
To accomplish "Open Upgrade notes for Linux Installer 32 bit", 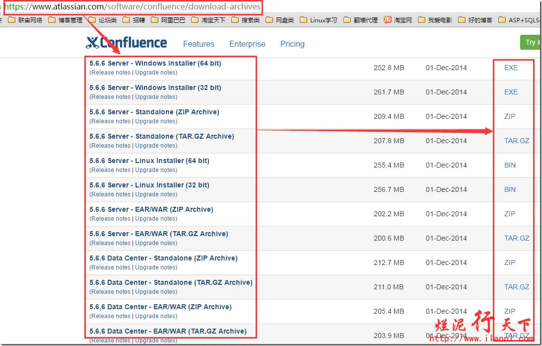I will pyautogui.click(x=155, y=194).
